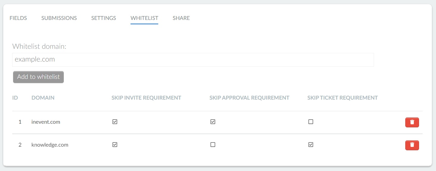Enable skip ticket requirement for inevent.com
This screenshot has height=171, width=436.
point(311,122)
